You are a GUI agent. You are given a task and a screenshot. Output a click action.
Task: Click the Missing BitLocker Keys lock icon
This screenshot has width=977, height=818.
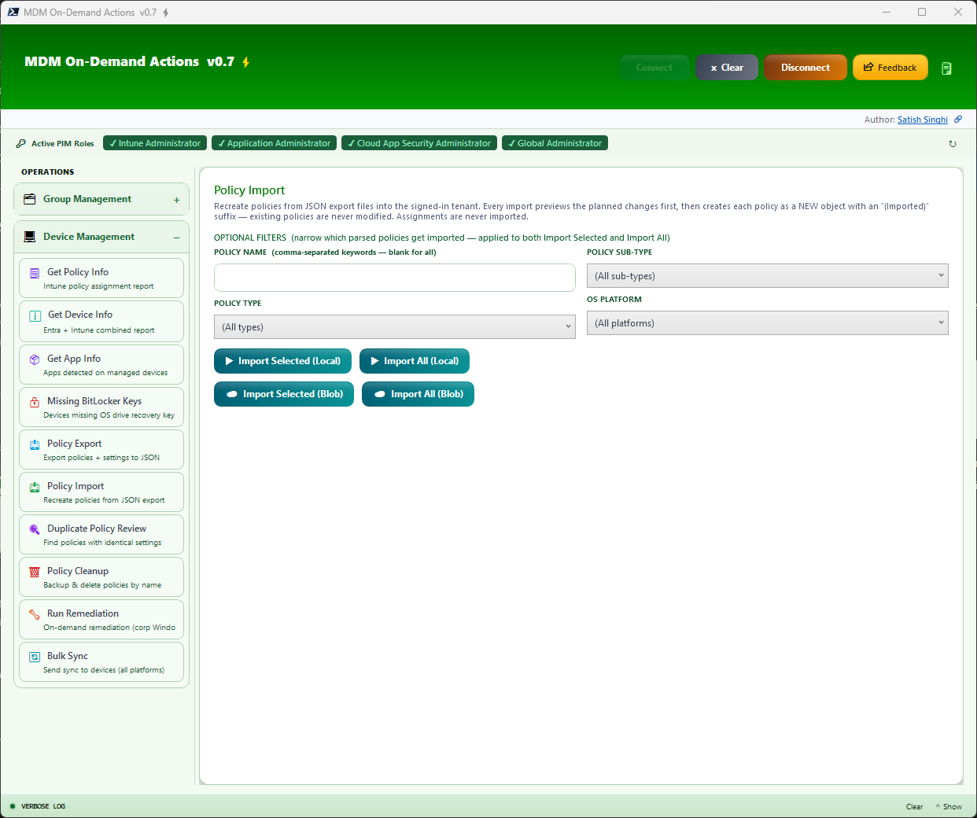pyautogui.click(x=35, y=402)
